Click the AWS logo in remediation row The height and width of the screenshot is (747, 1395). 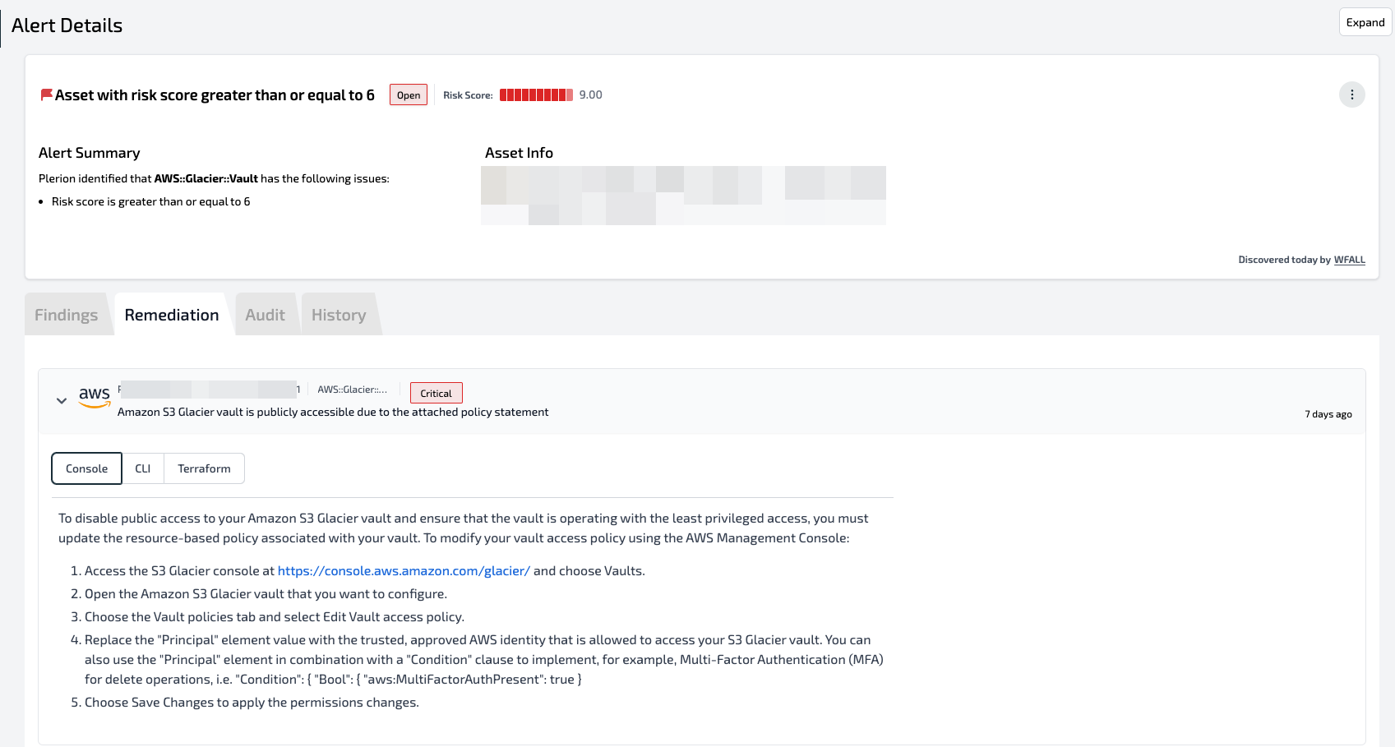click(95, 397)
